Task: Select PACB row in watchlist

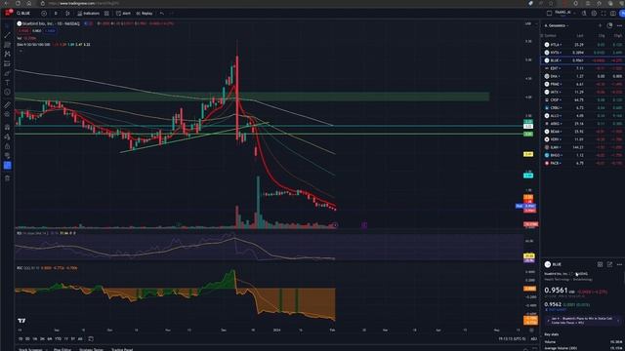Action: [582, 163]
